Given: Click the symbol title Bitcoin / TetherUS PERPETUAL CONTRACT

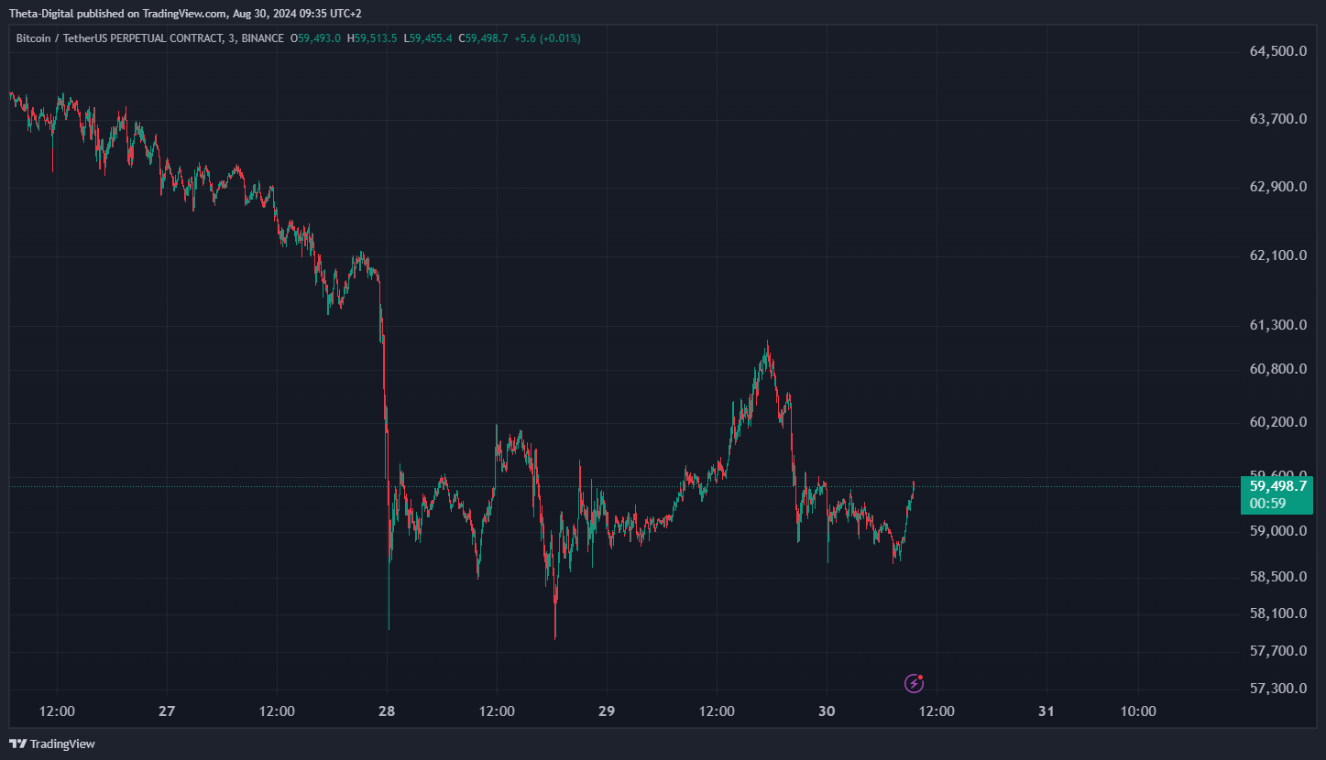Looking at the screenshot, I should (119, 38).
